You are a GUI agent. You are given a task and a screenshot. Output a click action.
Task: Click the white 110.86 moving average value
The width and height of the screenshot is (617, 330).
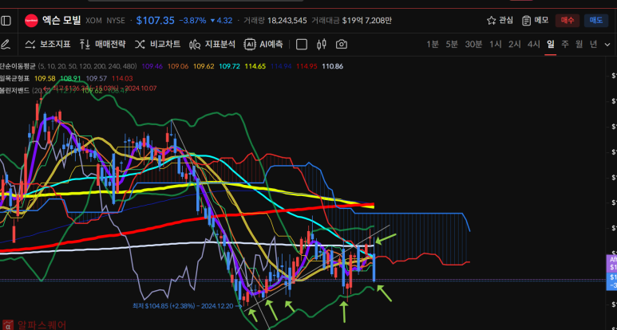(x=332, y=66)
